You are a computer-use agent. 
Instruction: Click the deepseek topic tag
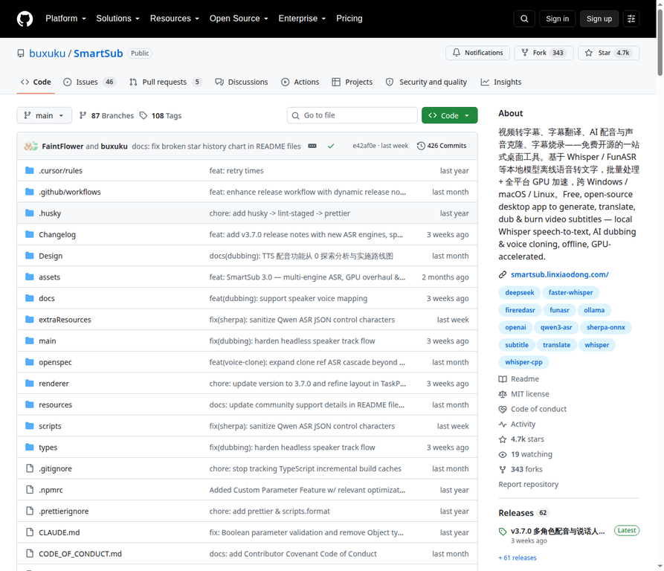coord(520,292)
